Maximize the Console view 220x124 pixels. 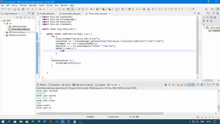tap(218, 85)
